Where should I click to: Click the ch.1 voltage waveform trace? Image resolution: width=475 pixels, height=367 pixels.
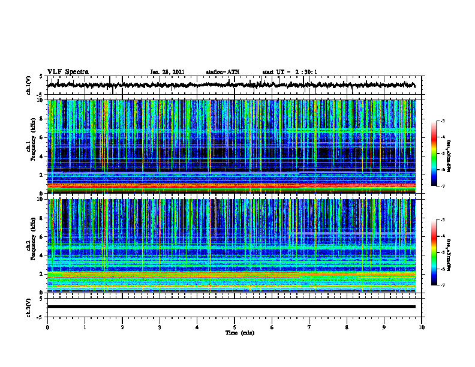(231, 85)
